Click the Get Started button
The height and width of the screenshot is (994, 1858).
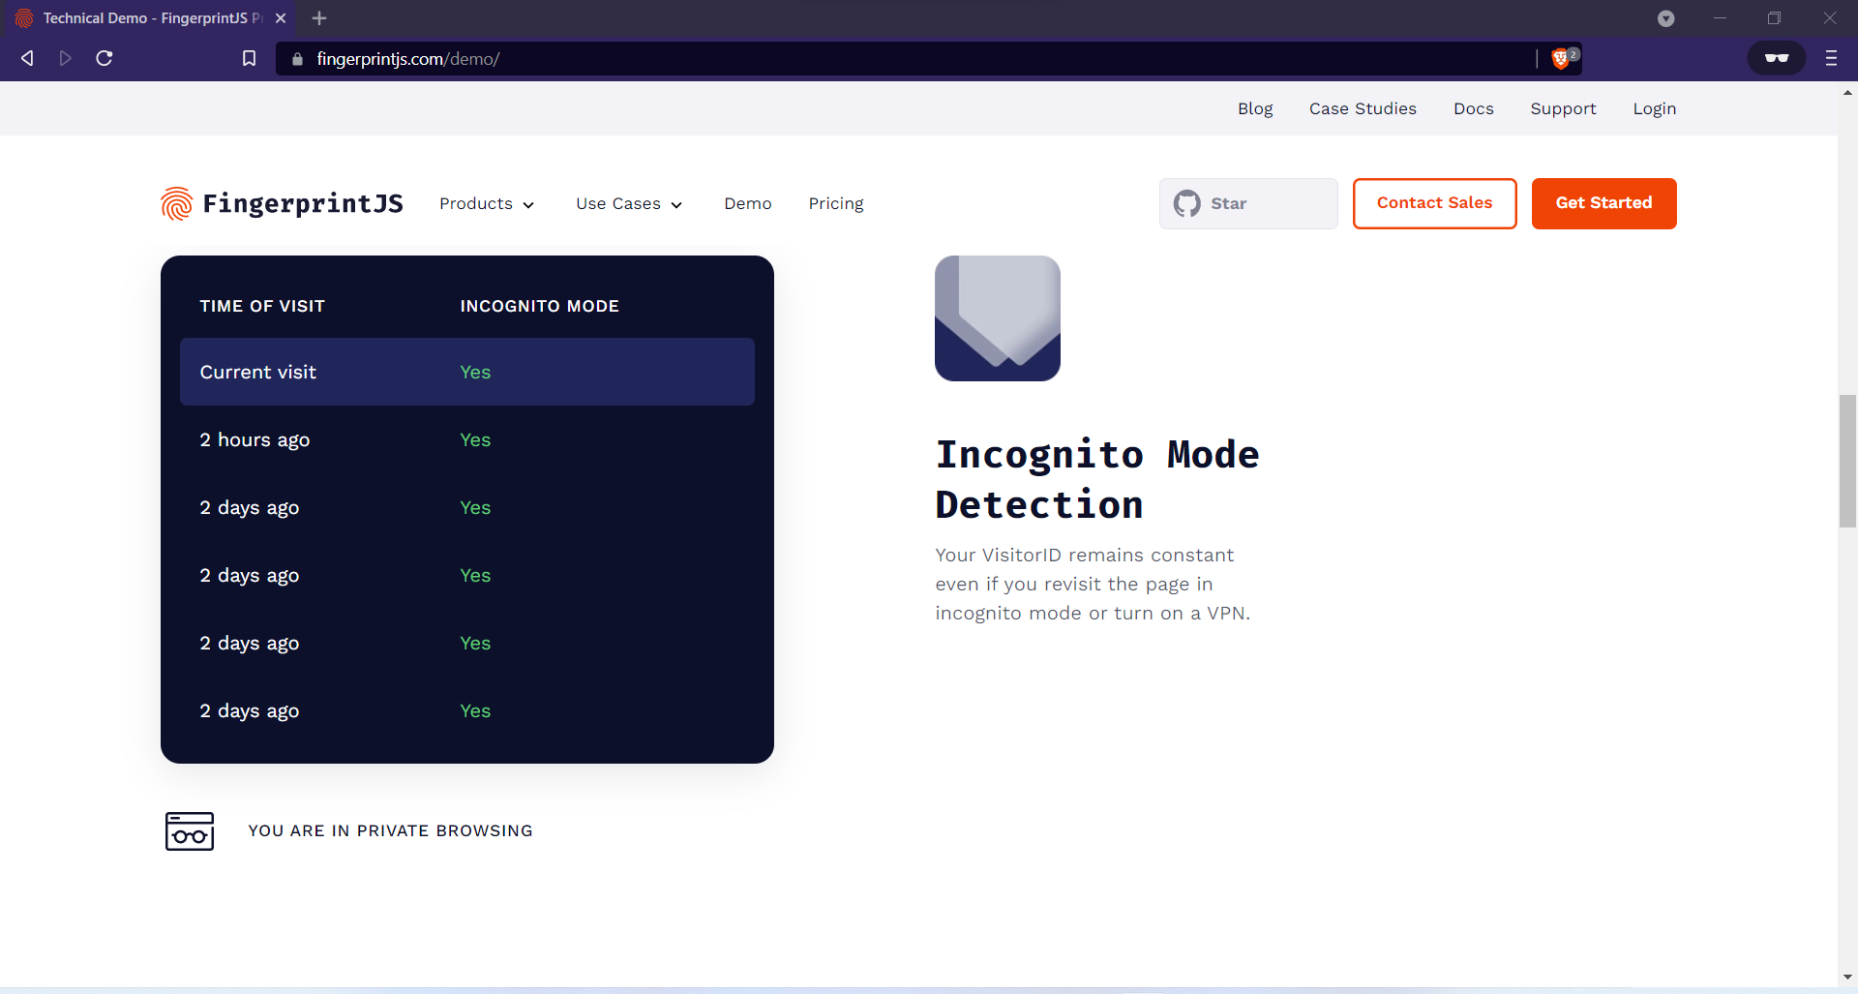pos(1603,203)
